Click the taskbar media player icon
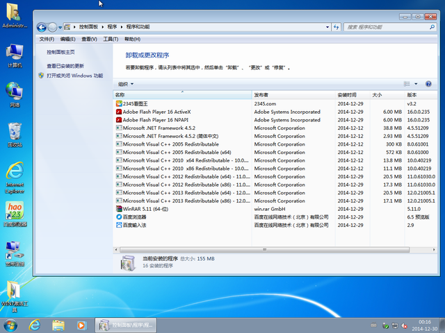445x333 pixels. click(x=81, y=325)
